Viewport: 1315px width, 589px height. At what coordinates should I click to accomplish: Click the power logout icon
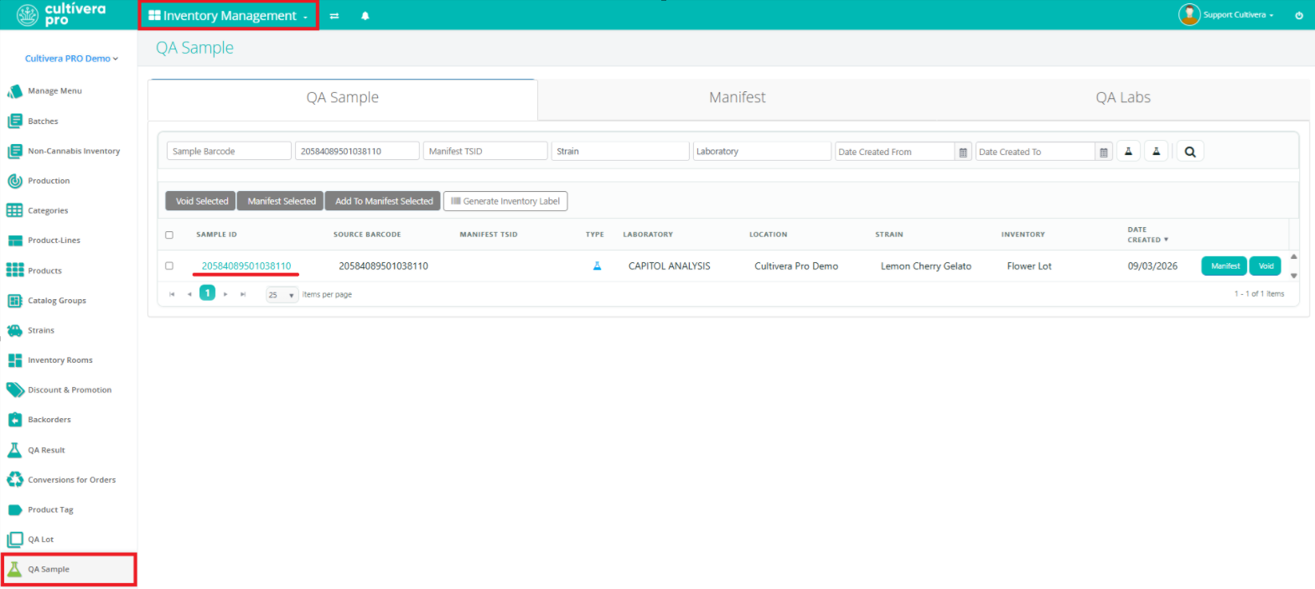[1299, 15]
